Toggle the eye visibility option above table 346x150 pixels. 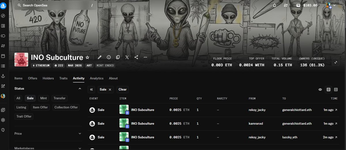320,90
